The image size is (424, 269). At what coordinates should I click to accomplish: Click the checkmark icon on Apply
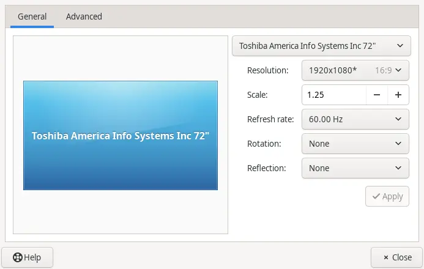376,196
